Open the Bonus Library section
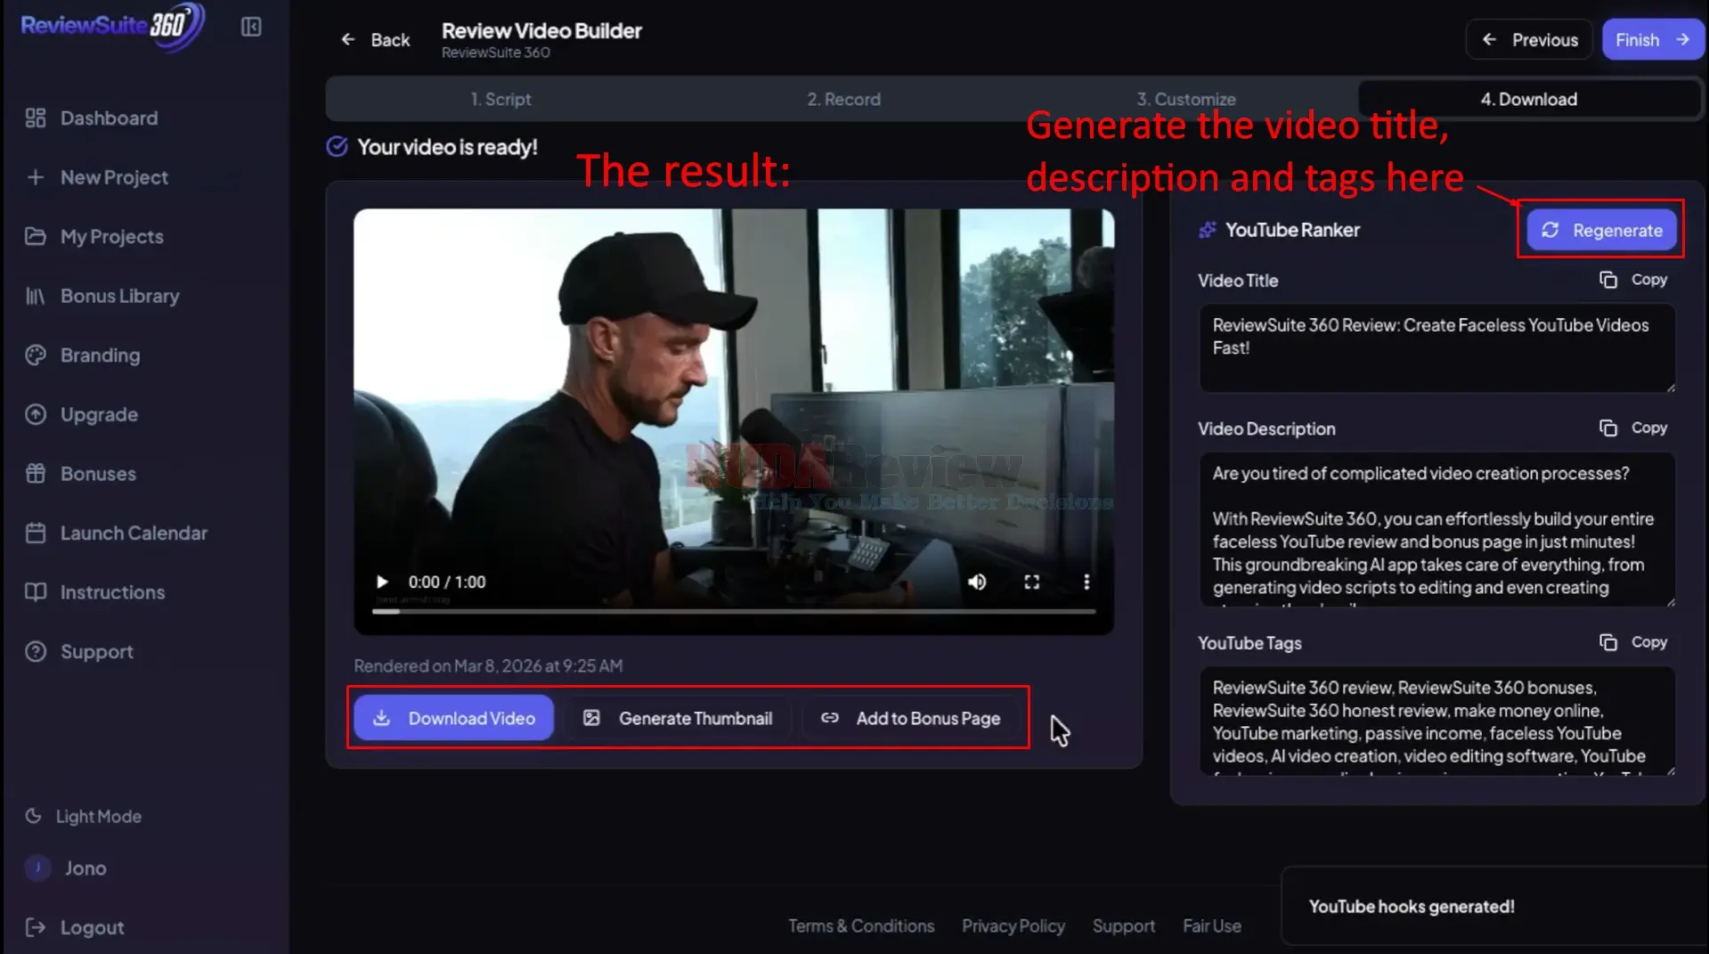The image size is (1709, 954). pyautogui.click(x=120, y=295)
